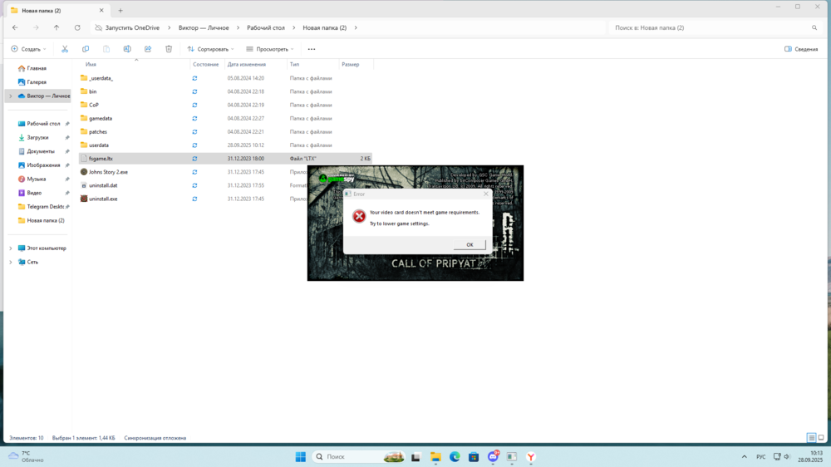The height and width of the screenshot is (467, 831).
Task: Go up one folder level
Action: (57, 27)
